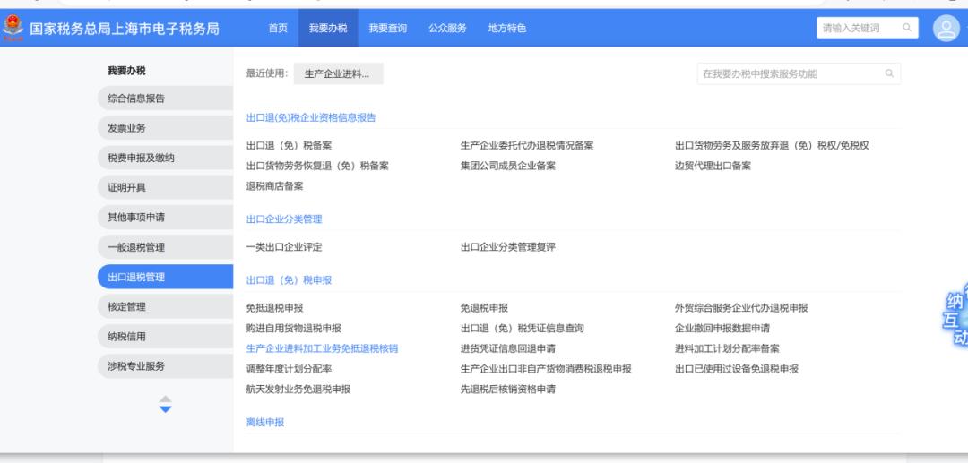
Task: Expand sidebar list with up-down arrows
Action: (x=164, y=405)
